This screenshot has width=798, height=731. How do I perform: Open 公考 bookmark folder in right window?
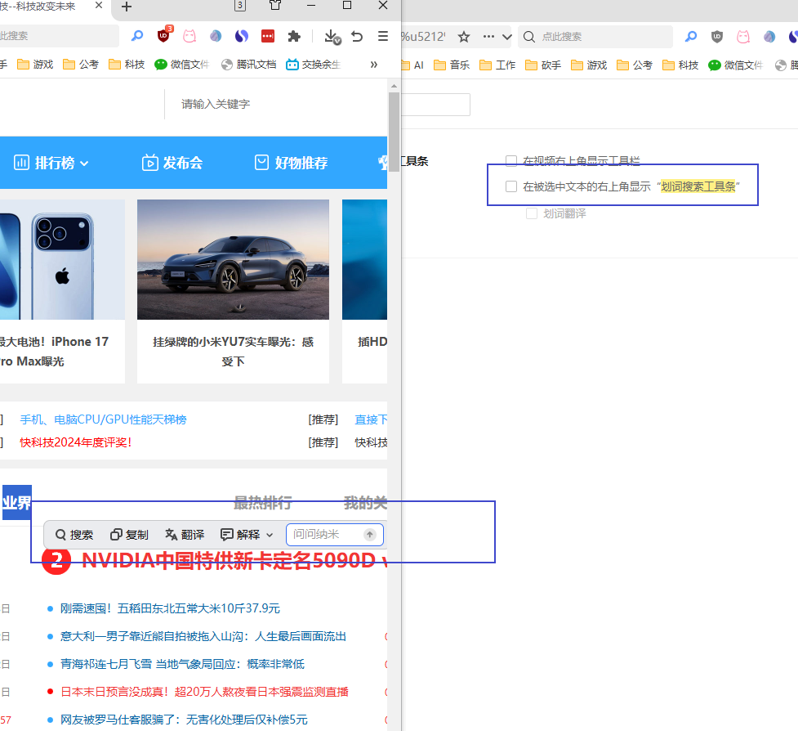(634, 65)
